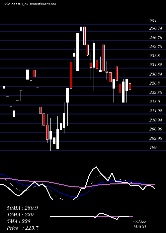
Task: Click the 242.78 price level label
Action: (155, 47)
